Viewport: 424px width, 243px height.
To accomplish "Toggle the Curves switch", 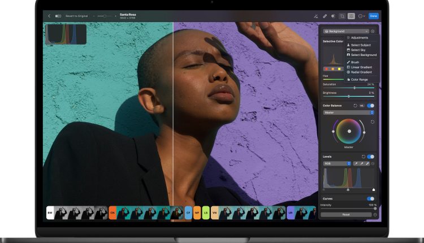I will tap(371, 199).
